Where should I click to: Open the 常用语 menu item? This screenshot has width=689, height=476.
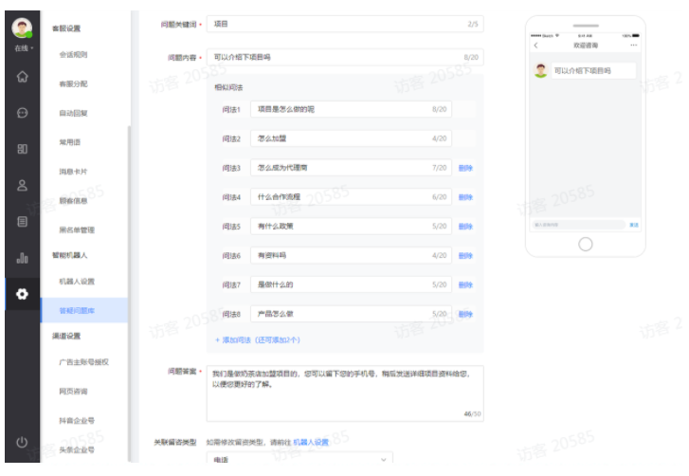click(x=70, y=142)
